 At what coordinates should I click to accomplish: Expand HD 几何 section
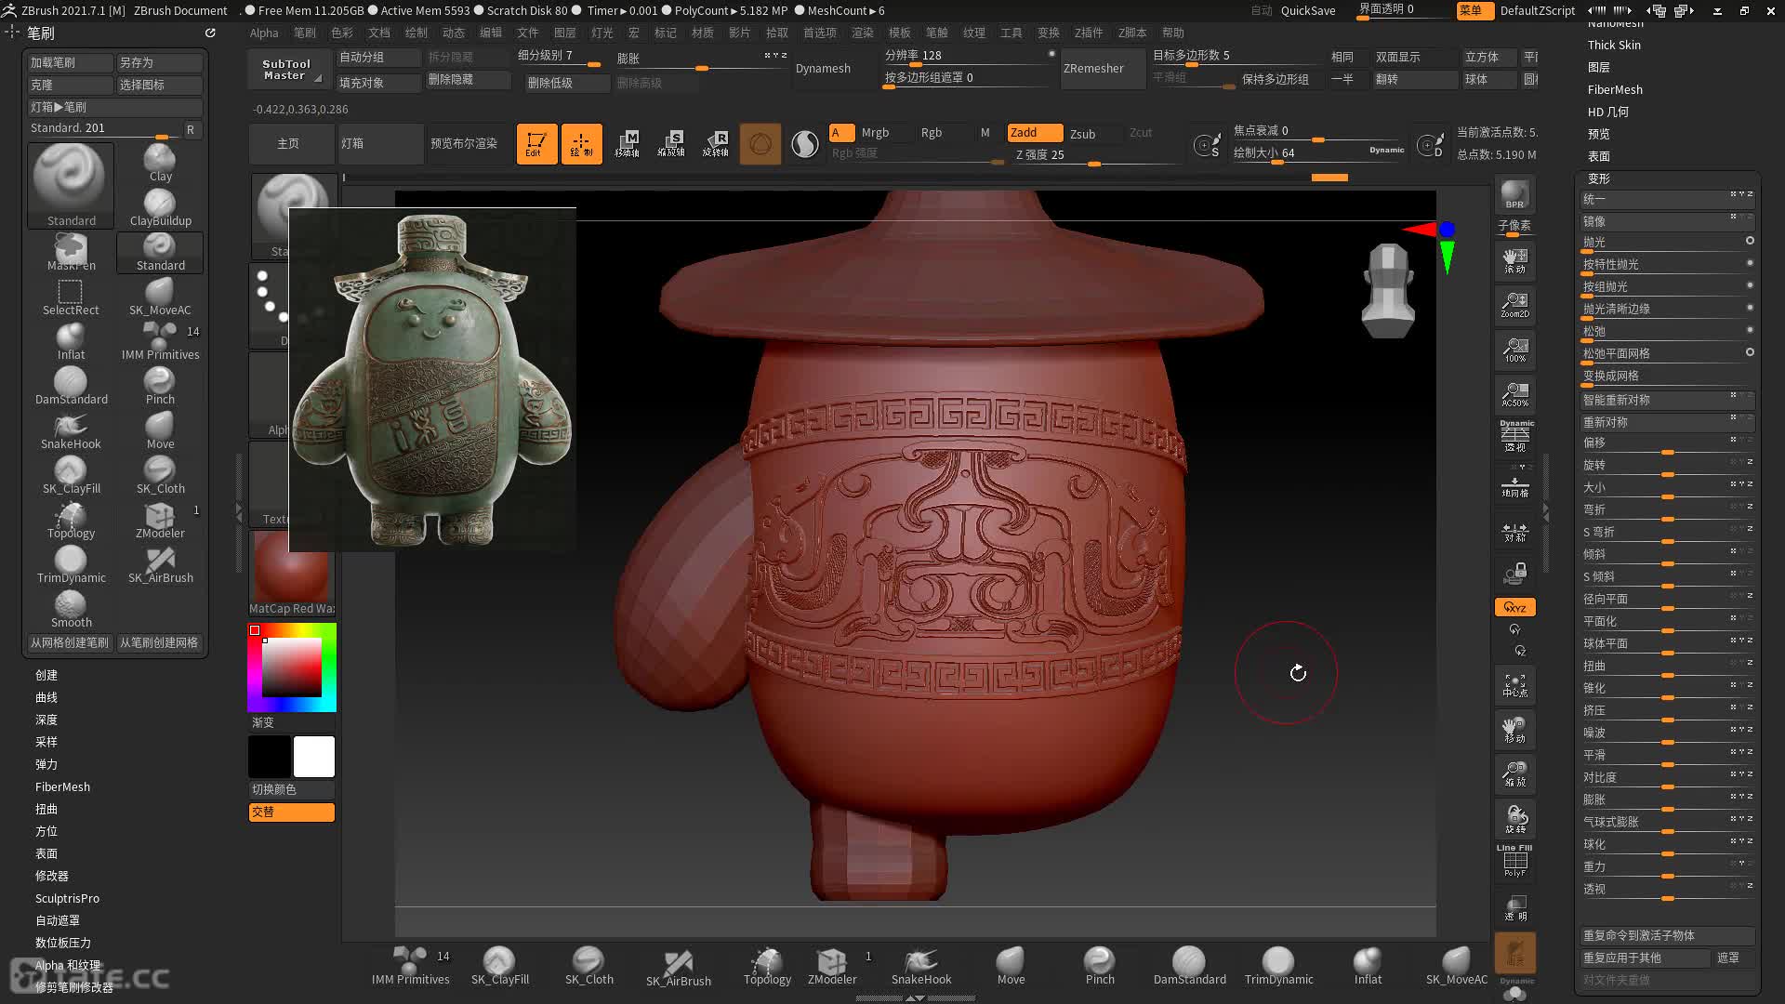[1607, 112]
